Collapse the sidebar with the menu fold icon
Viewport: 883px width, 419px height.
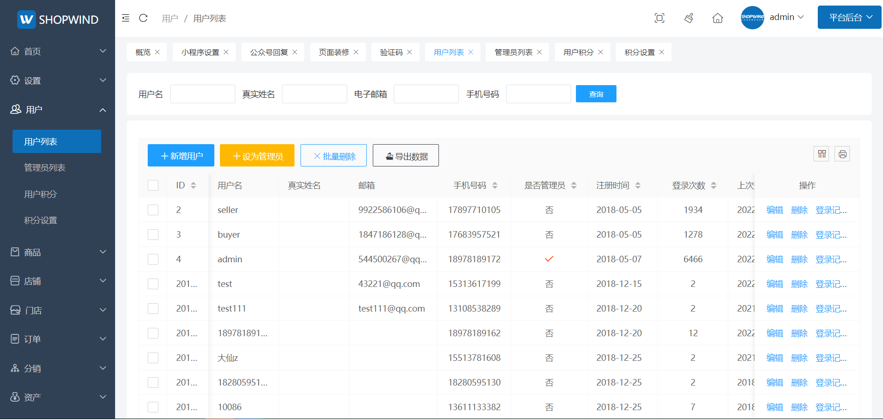(x=125, y=18)
